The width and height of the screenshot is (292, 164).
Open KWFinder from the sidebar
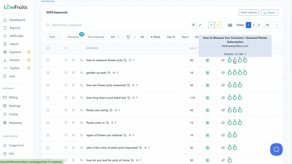click(x=13, y=36)
